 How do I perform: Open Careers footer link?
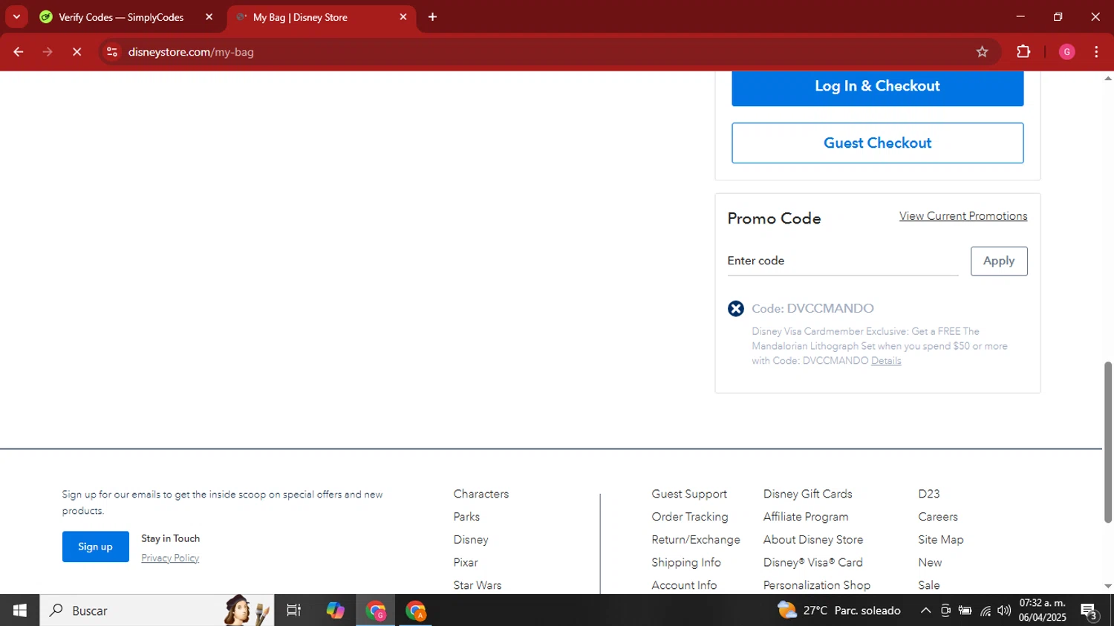click(x=938, y=517)
